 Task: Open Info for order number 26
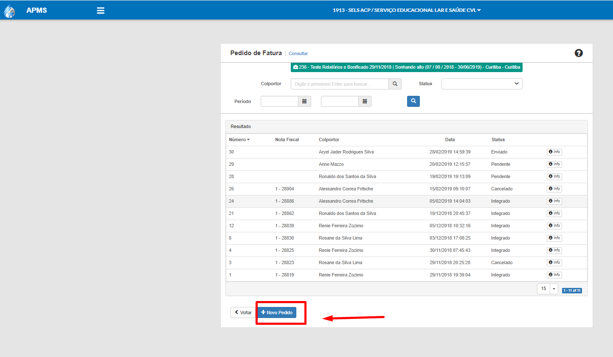pyautogui.click(x=554, y=189)
